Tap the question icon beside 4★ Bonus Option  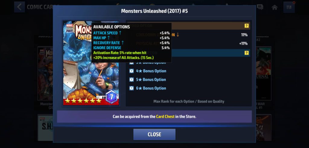pos(132,71)
